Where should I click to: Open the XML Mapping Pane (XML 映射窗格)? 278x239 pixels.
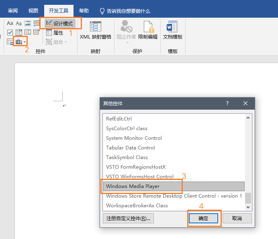pos(96,30)
